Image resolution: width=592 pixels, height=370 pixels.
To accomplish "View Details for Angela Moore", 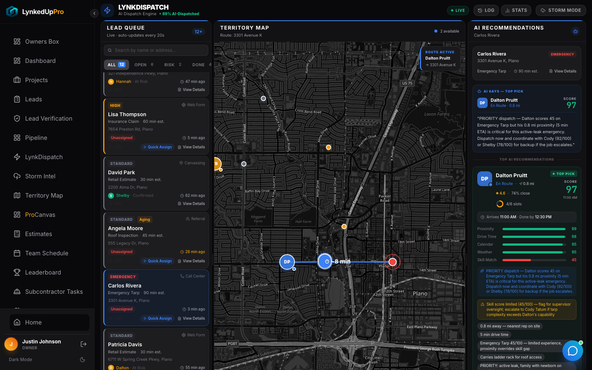I will tap(191, 261).
